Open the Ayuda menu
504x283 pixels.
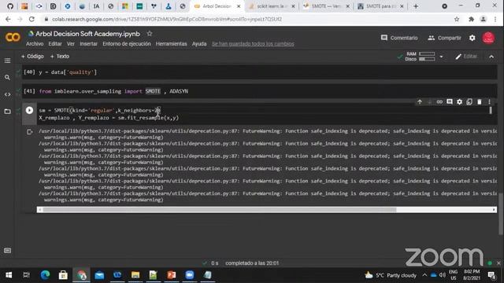tap(199, 44)
